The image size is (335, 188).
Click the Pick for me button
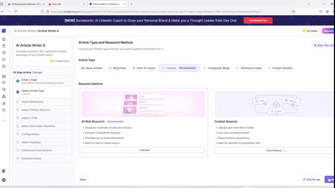(x=311, y=180)
